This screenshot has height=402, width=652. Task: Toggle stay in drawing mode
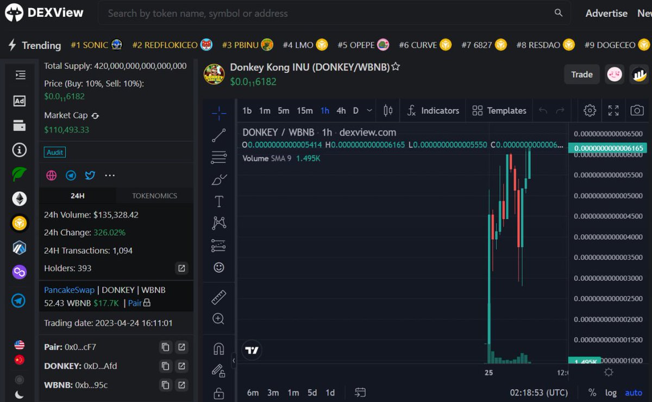click(x=219, y=370)
